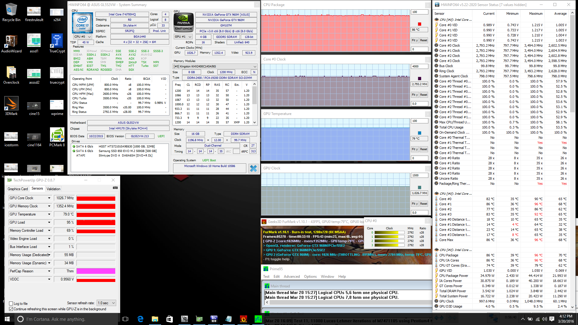Open the Recycle Bin desktop icon

[11, 12]
